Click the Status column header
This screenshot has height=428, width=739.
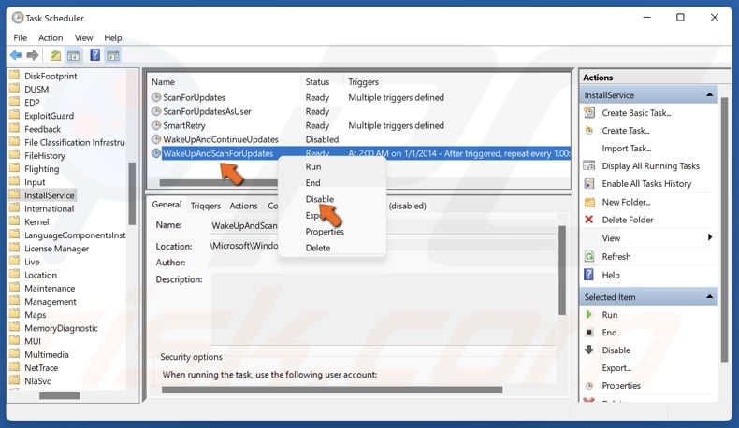(x=317, y=81)
